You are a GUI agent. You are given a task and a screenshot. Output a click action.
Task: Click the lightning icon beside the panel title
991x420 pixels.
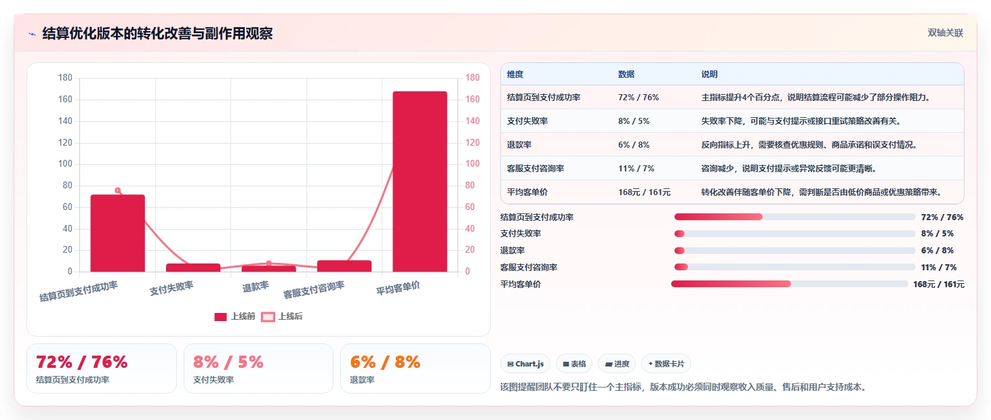[33, 34]
